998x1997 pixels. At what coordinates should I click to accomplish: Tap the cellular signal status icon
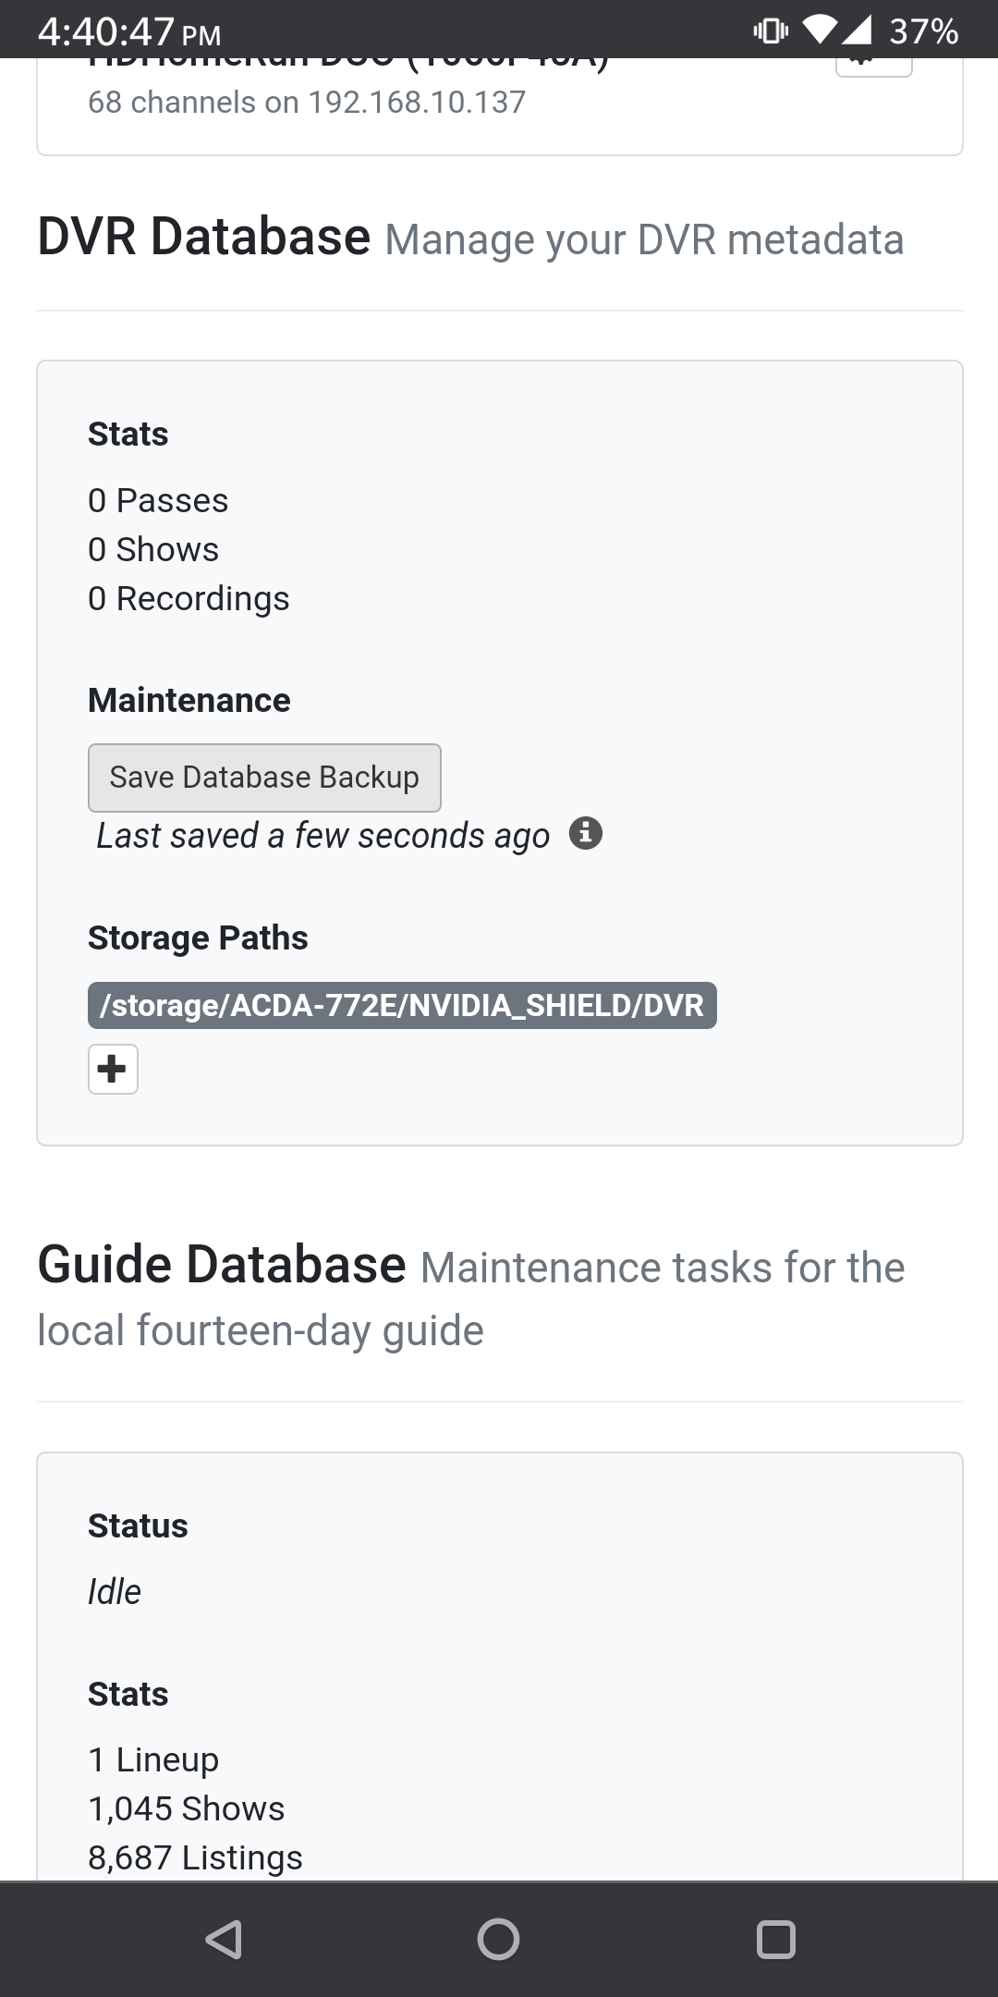point(856,31)
